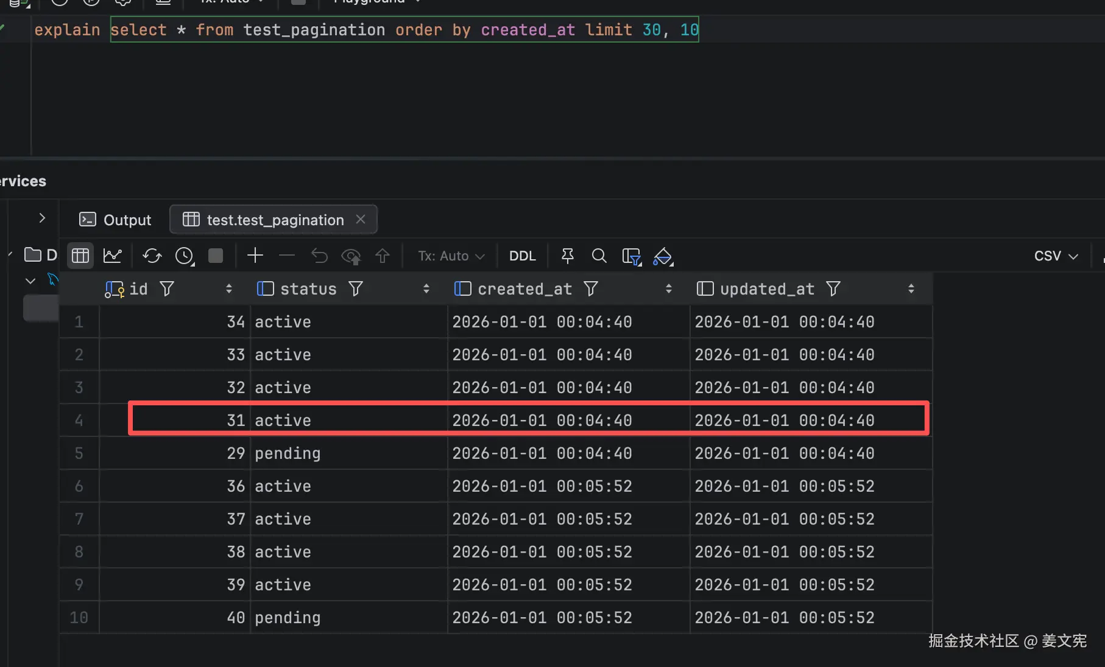Toggle filter on id column
Screen dimensions: 1105x667
(167, 288)
